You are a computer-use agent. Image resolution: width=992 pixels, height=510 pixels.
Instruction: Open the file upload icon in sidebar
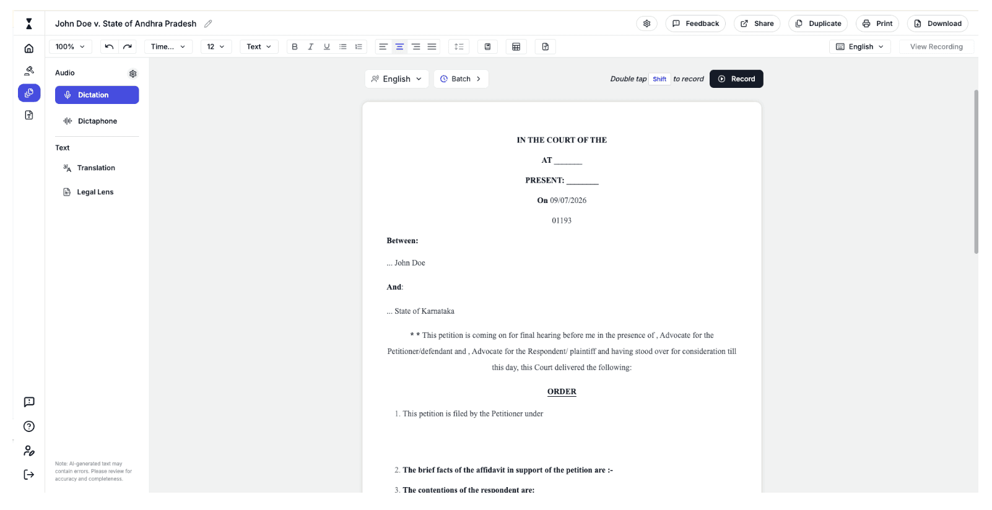pyautogui.click(x=29, y=115)
